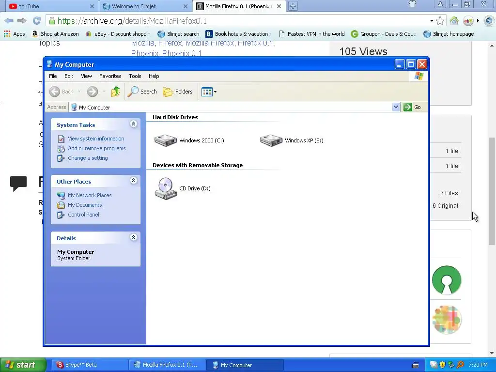The height and width of the screenshot is (372, 496).
Task: Open the URL bar history dropdown arrow
Action: pyautogui.click(x=432, y=21)
